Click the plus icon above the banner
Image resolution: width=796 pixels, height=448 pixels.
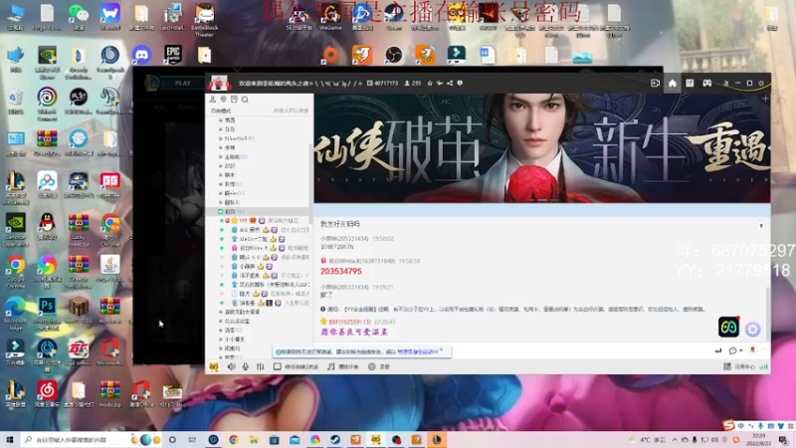click(x=765, y=99)
